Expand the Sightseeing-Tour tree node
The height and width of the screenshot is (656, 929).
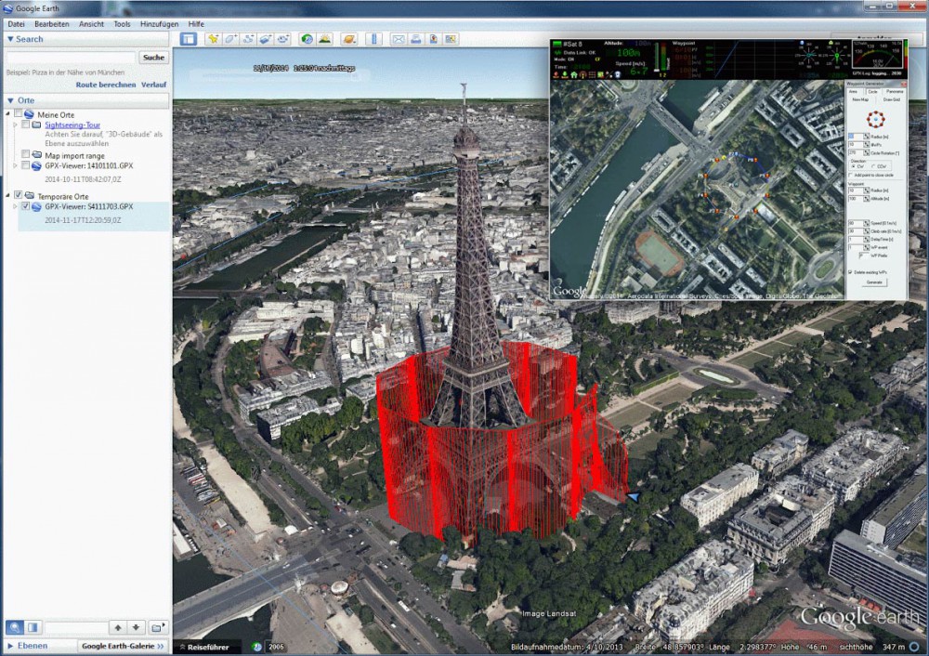(16, 125)
